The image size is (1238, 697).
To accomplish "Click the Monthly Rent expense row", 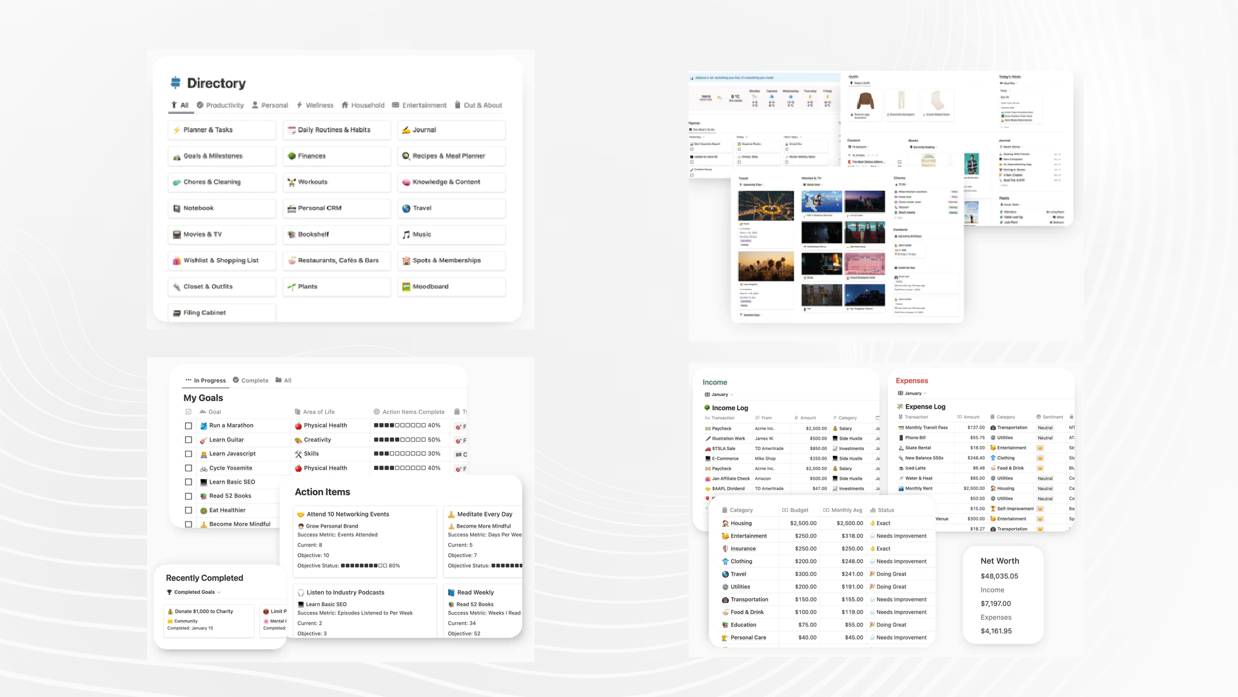I will pos(985,489).
